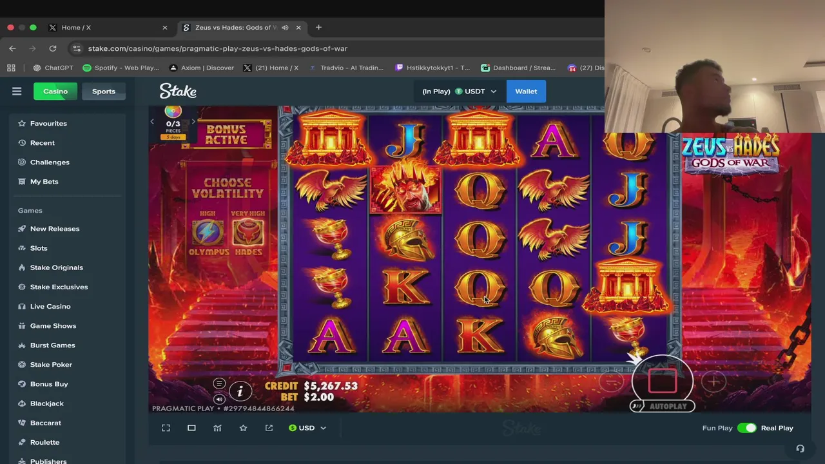Open the Twitch Hstikkytokkyt1 bookmark
Viewport: 825px width, 464px height.
click(x=432, y=68)
